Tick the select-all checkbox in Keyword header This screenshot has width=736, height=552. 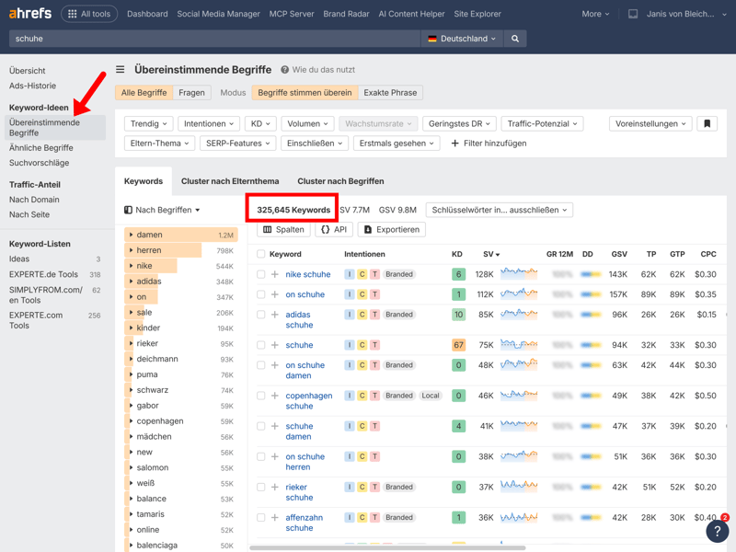[261, 254]
